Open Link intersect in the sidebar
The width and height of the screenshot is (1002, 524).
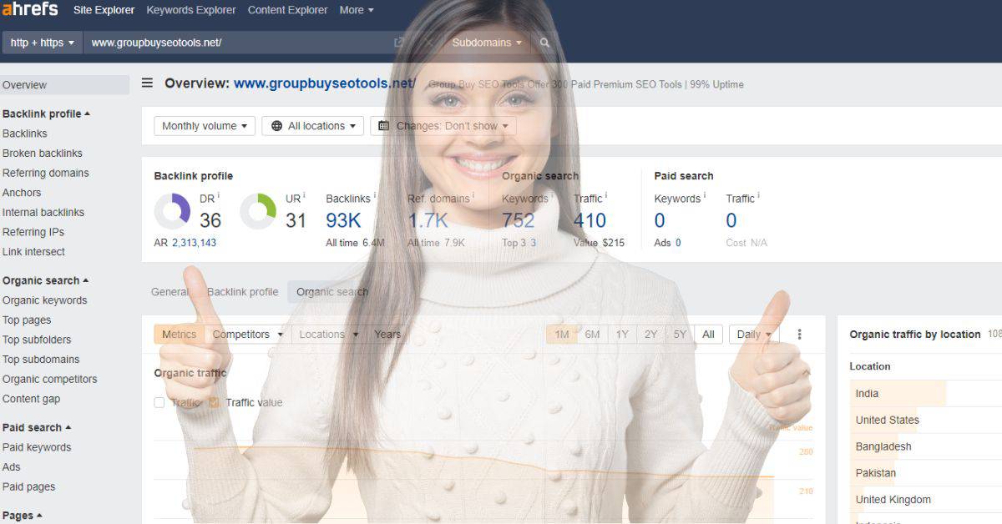click(33, 252)
